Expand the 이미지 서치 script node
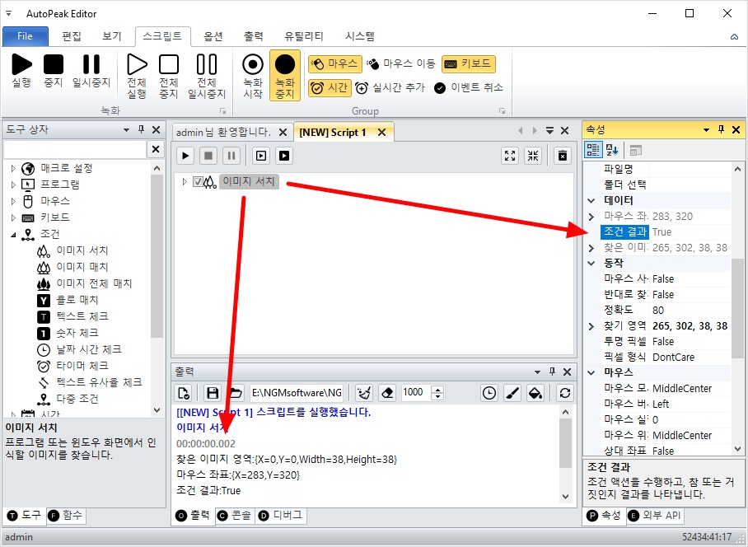This screenshot has width=748, height=547. point(185,182)
